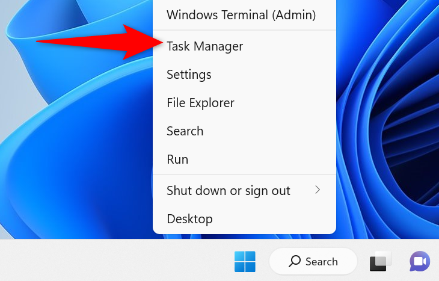Viewport: 439px width, 281px height.
Task: Open the Windows Start button
Action: (x=245, y=262)
